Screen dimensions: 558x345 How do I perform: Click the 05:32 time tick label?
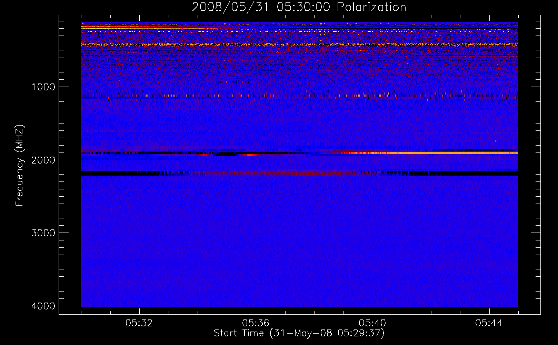(x=139, y=323)
